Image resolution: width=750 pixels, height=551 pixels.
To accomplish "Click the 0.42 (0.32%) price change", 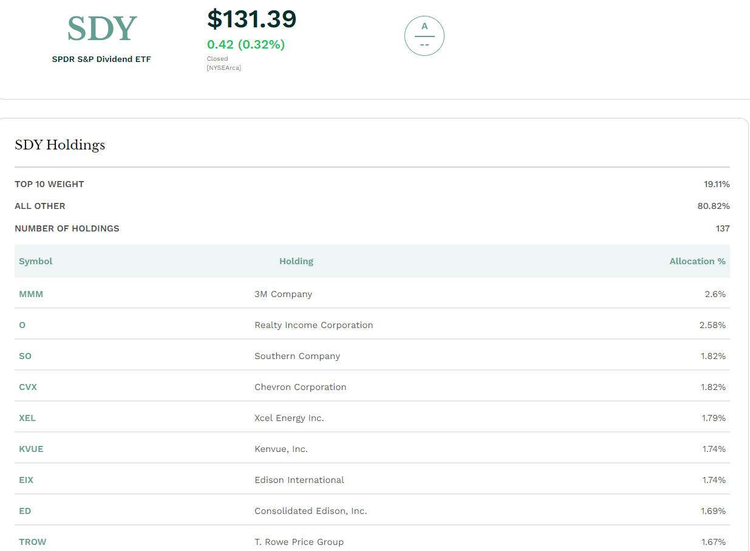I will tap(246, 44).
